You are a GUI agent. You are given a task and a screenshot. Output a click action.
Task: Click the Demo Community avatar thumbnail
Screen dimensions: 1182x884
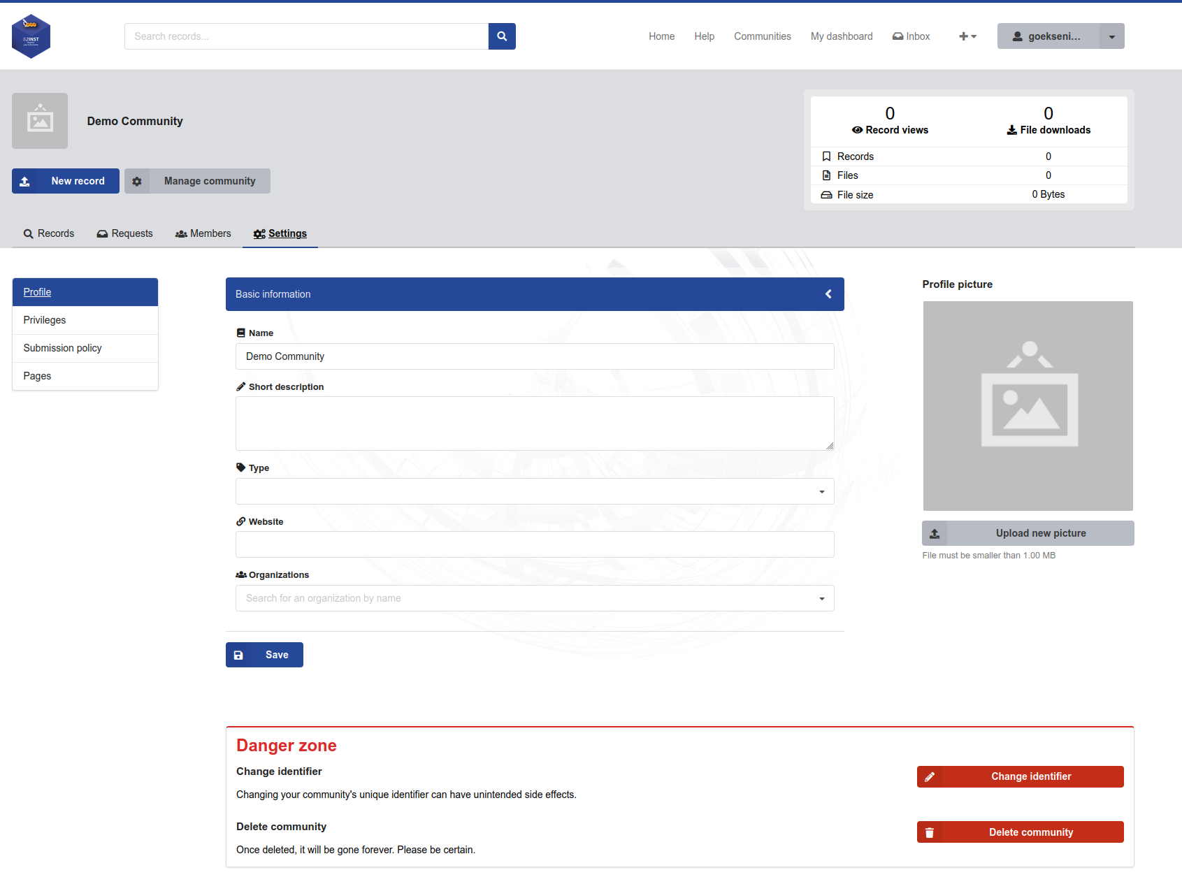tap(40, 121)
